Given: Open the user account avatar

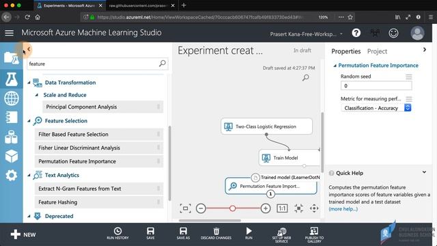Looking at the screenshot, I should point(417,33).
